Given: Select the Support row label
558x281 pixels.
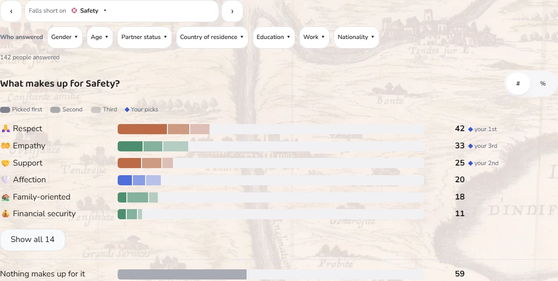Looking at the screenshot, I should coord(28,163).
